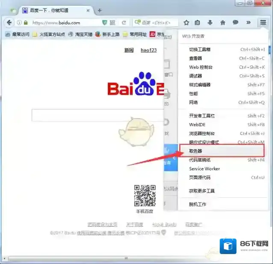The height and width of the screenshot is (264, 273).
Task: Show bookmarks list icon
Action: point(197,22)
